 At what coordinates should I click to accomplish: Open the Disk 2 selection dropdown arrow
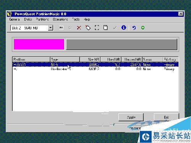point(50,28)
